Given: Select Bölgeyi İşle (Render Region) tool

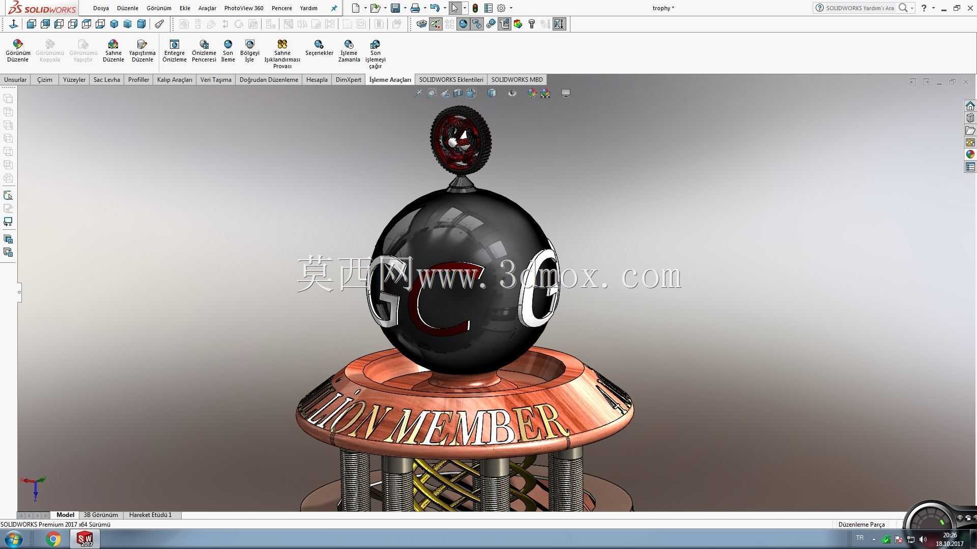Looking at the screenshot, I should click(x=250, y=51).
